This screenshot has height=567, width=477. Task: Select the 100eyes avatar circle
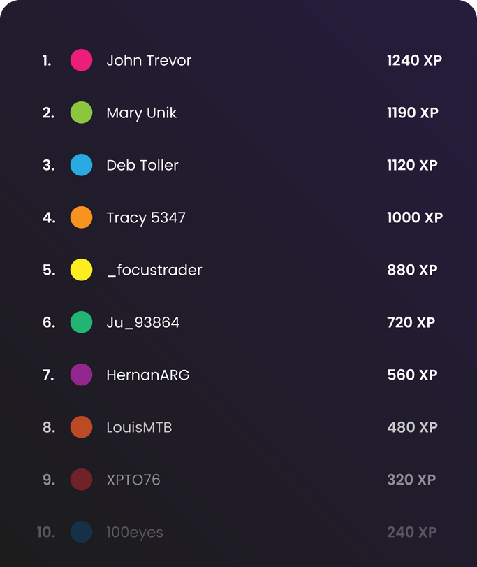pyautogui.click(x=81, y=532)
